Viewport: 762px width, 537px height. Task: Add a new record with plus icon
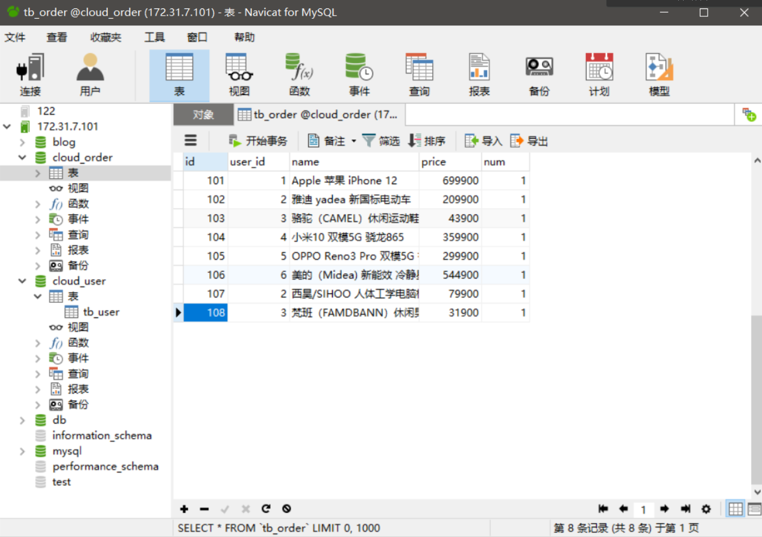(184, 509)
